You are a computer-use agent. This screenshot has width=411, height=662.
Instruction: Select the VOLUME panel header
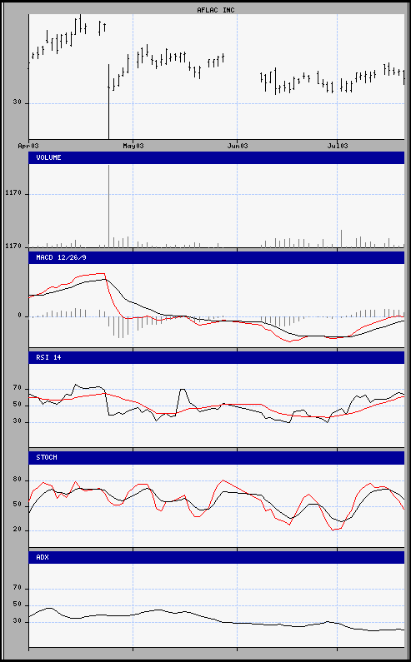click(x=217, y=158)
